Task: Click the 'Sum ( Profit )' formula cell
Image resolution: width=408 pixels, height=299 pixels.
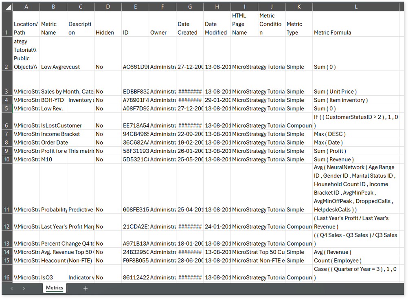Action: point(356,151)
